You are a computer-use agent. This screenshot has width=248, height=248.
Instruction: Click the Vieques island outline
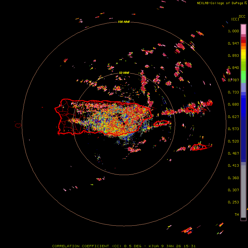(161, 123)
